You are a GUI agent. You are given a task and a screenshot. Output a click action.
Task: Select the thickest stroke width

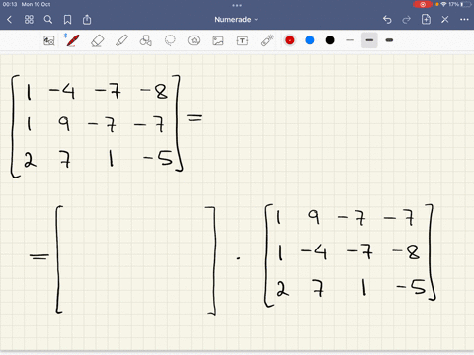389,40
